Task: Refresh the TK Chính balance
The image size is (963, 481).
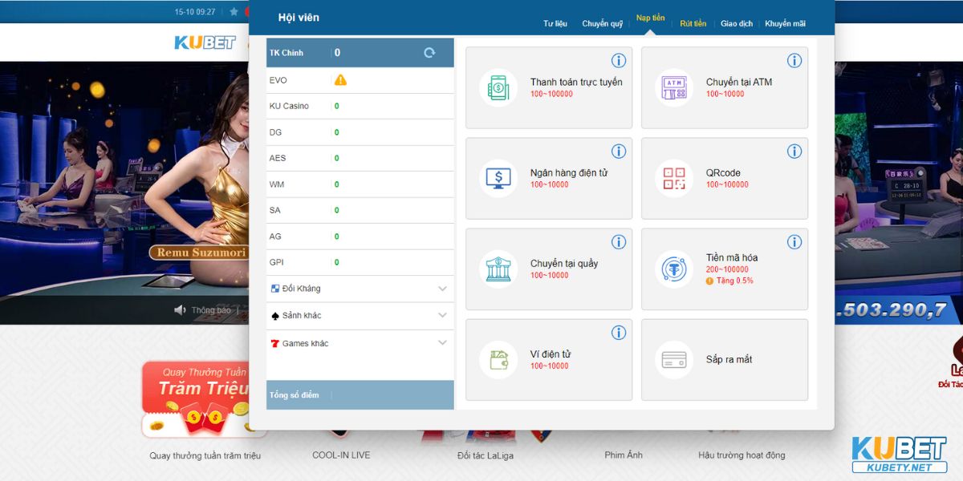Action: [x=429, y=53]
